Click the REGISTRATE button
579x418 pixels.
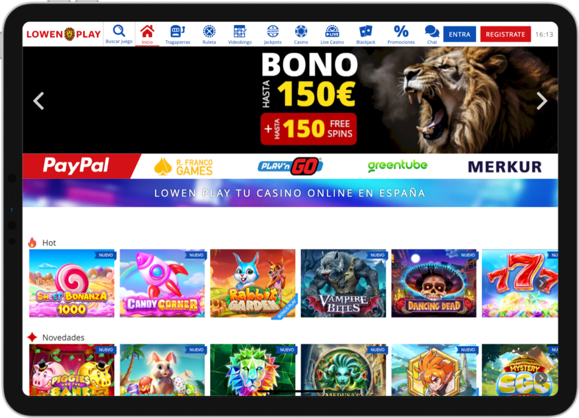click(505, 35)
